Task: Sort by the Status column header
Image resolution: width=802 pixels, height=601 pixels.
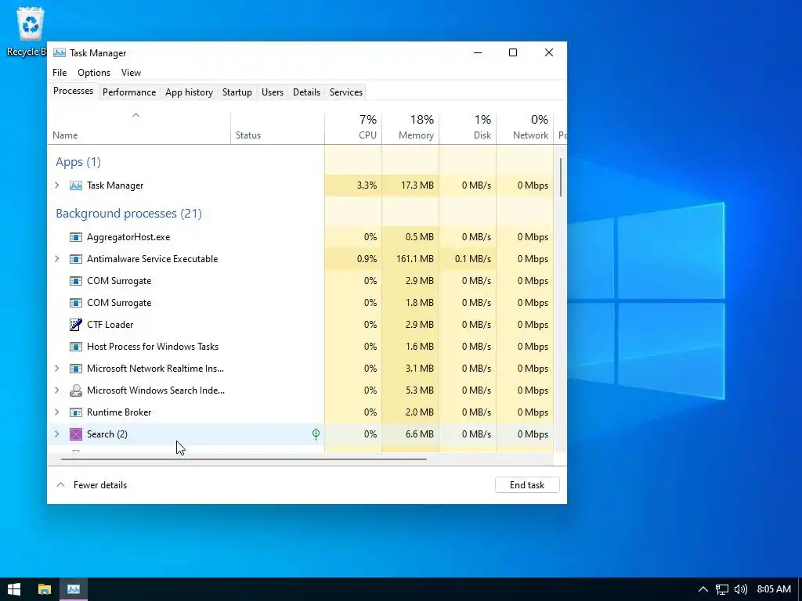Action: pyautogui.click(x=277, y=128)
